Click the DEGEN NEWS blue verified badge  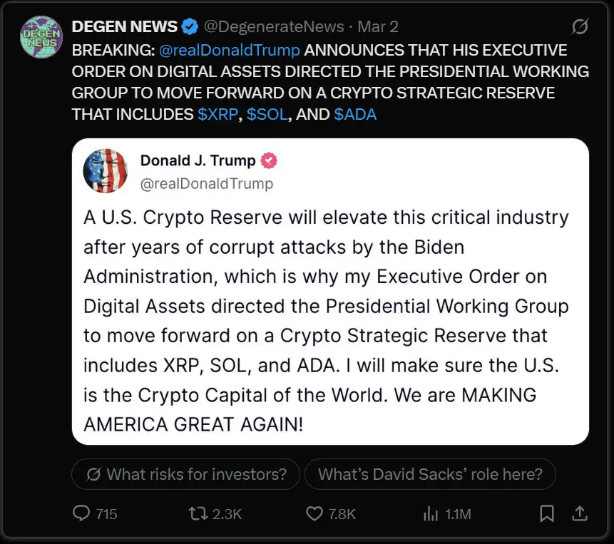pyautogui.click(x=190, y=27)
